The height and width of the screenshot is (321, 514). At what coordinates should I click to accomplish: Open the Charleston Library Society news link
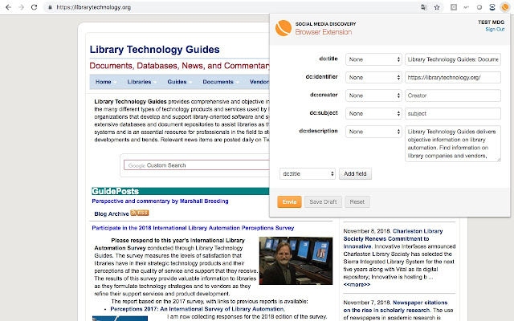pos(393,239)
